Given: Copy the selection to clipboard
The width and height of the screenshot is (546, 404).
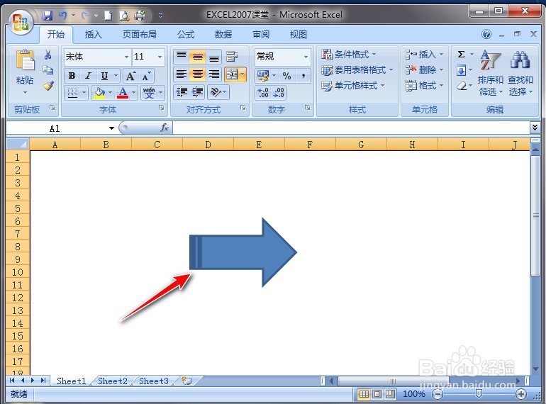Looking at the screenshot, I should 48,70.
